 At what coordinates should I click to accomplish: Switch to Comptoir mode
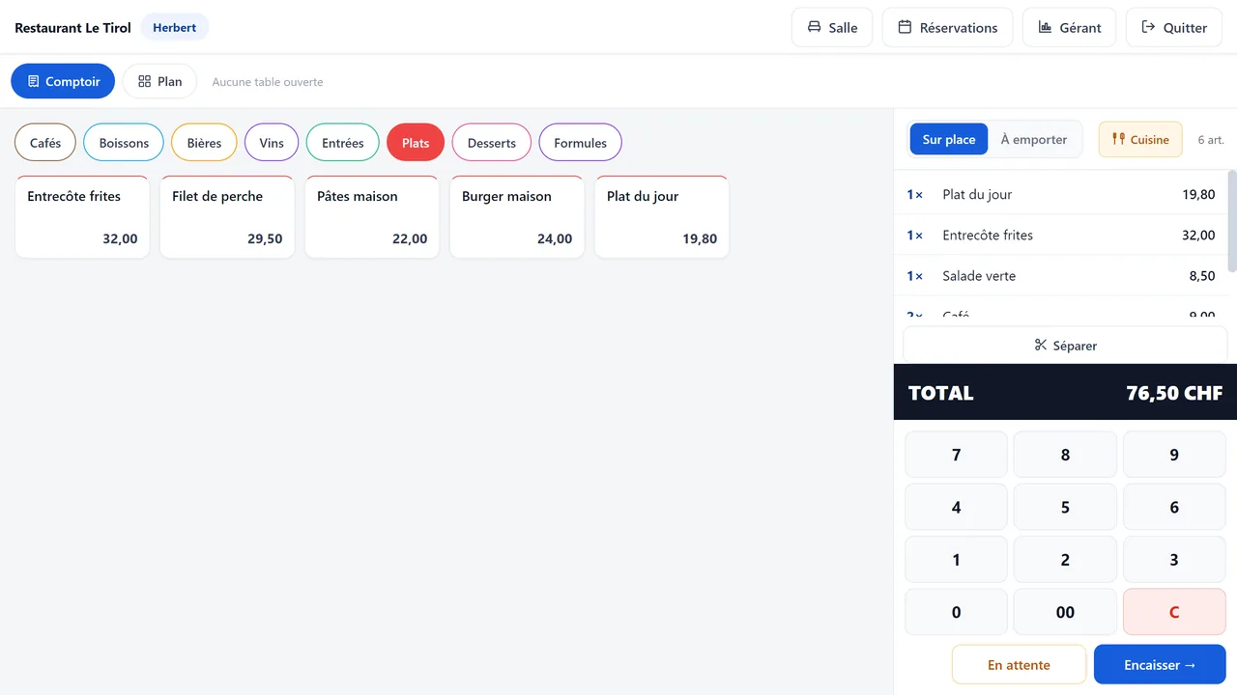pyautogui.click(x=63, y=81)
